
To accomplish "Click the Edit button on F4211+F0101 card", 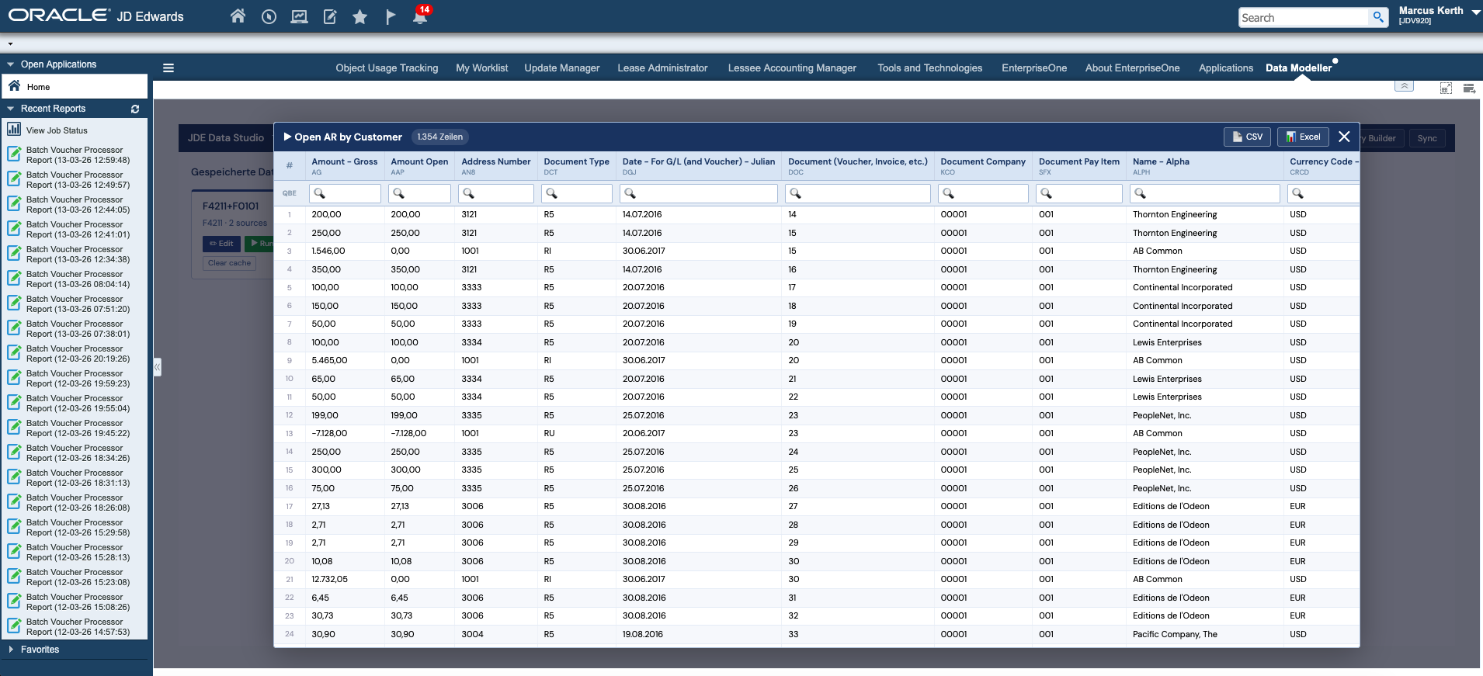I will (x=221, y=244).
